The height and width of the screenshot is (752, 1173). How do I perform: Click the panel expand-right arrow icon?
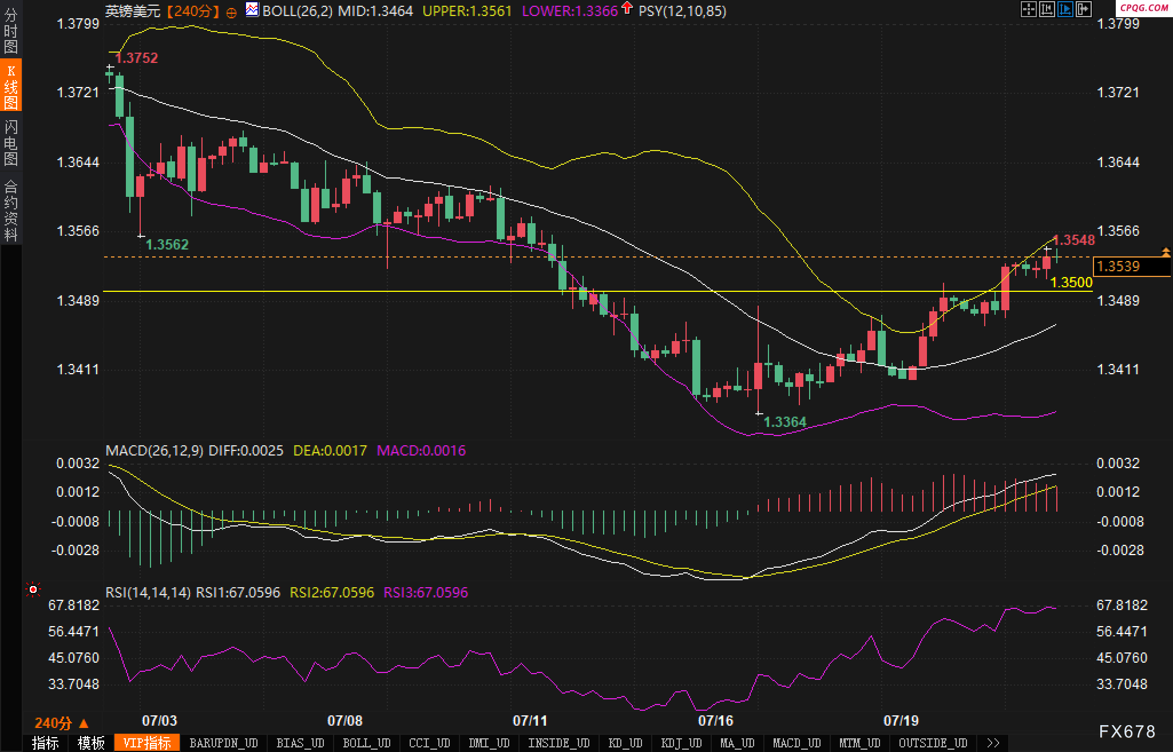(1083, 9)
